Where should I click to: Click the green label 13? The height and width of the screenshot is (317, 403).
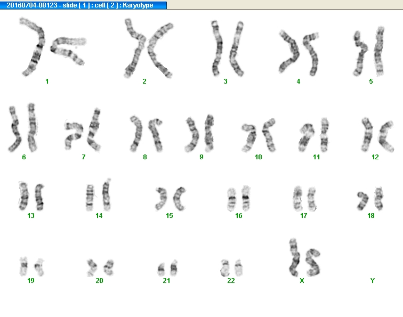click(31, 216)
